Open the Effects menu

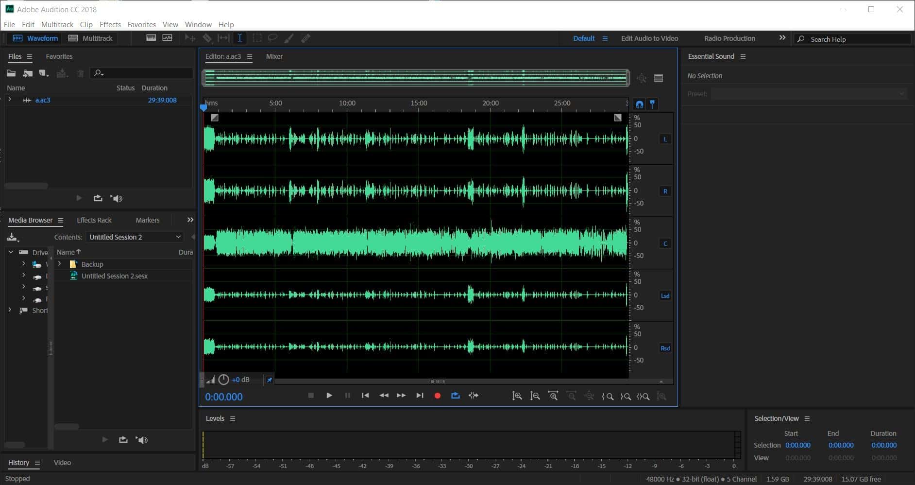pyautogui.click(x=110, y=24)
